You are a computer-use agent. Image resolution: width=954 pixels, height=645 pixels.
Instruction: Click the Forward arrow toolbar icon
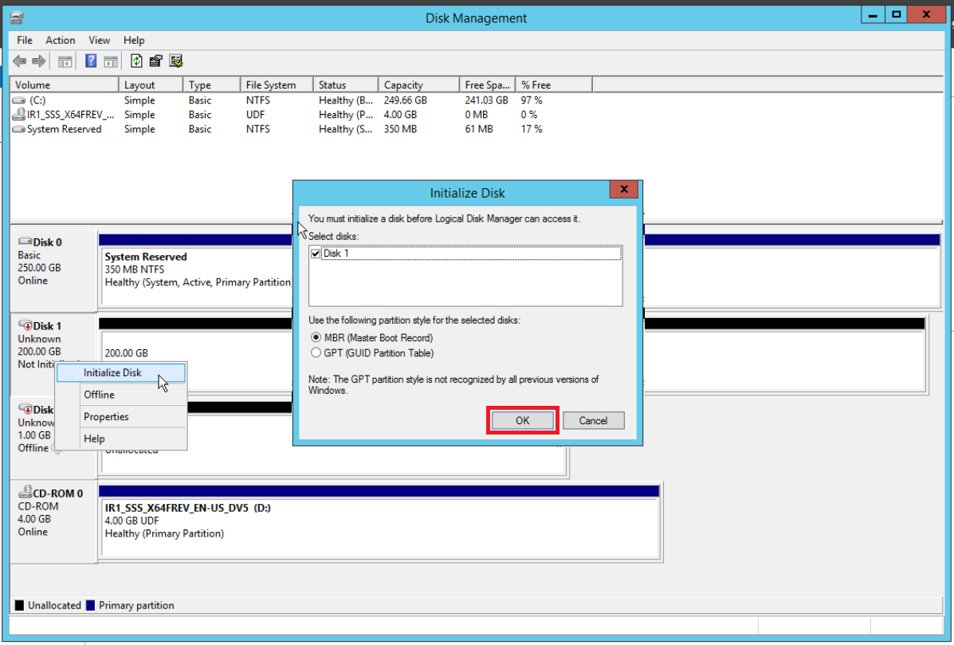click(x=38, y=61)
